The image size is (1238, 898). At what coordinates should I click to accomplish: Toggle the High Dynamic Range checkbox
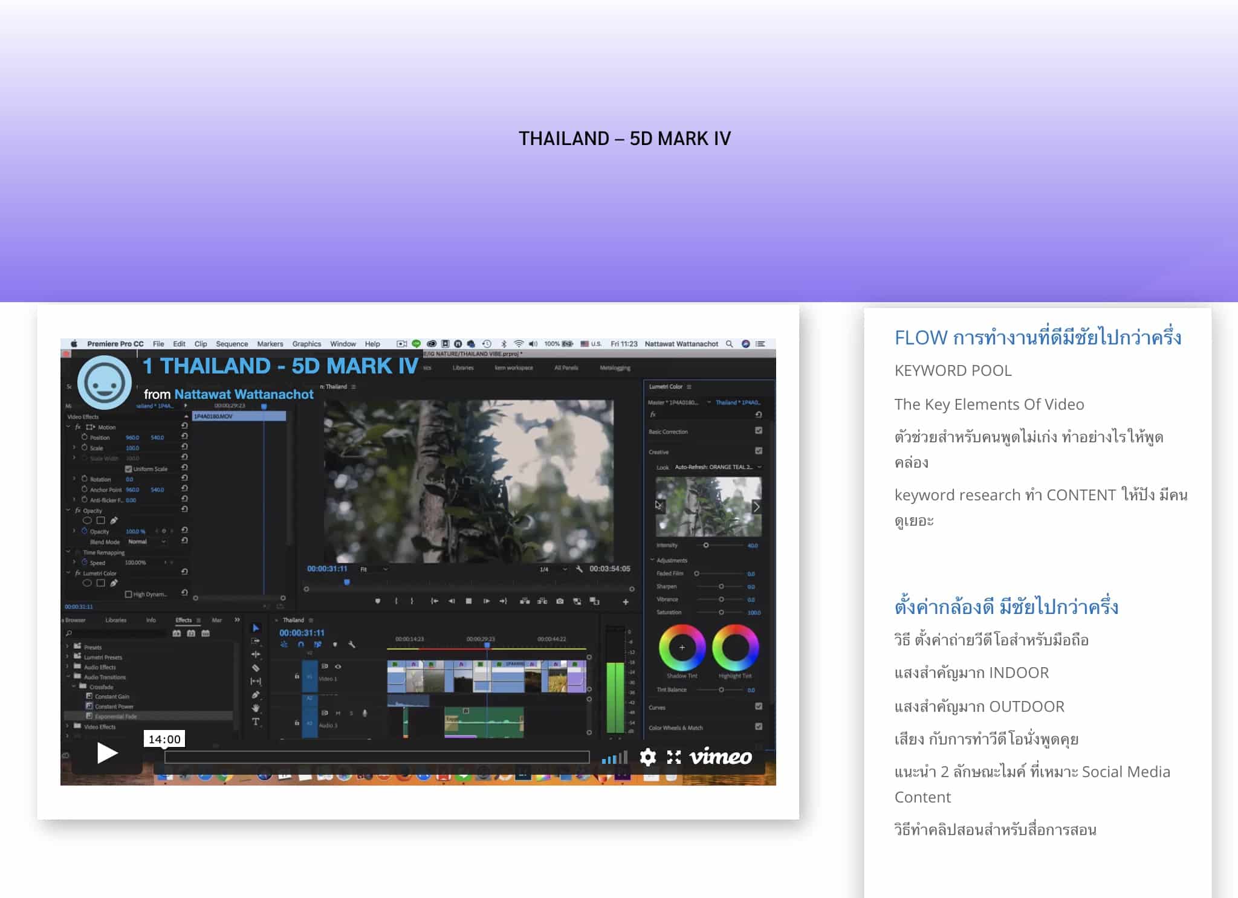128,595
